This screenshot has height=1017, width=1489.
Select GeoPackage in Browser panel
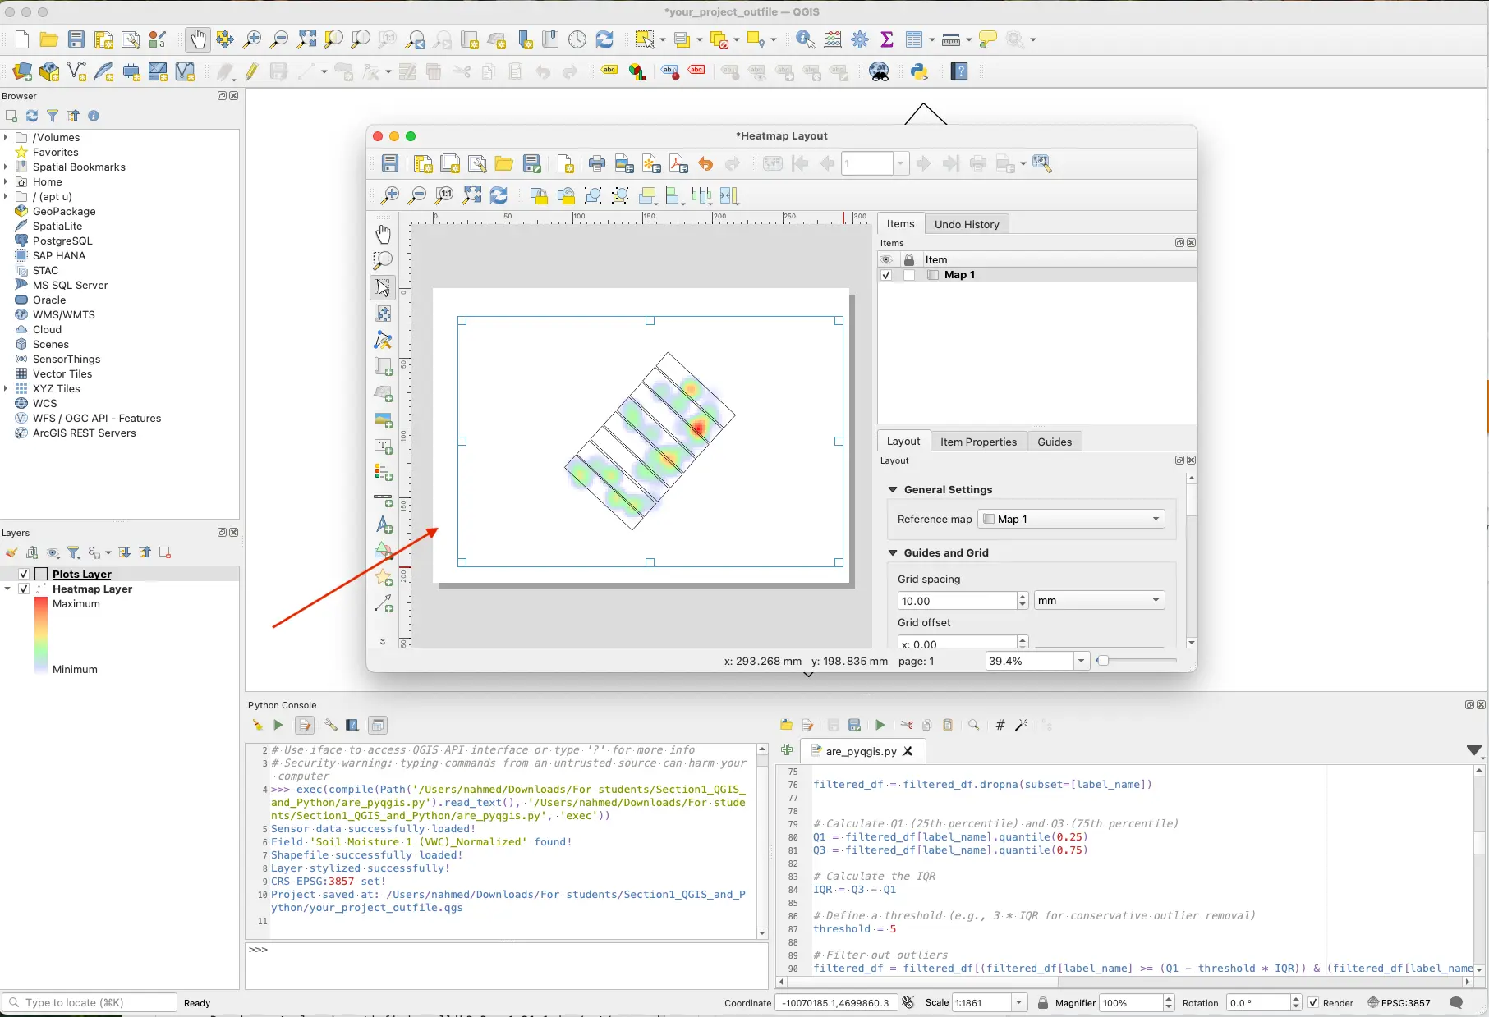[64, 211]
